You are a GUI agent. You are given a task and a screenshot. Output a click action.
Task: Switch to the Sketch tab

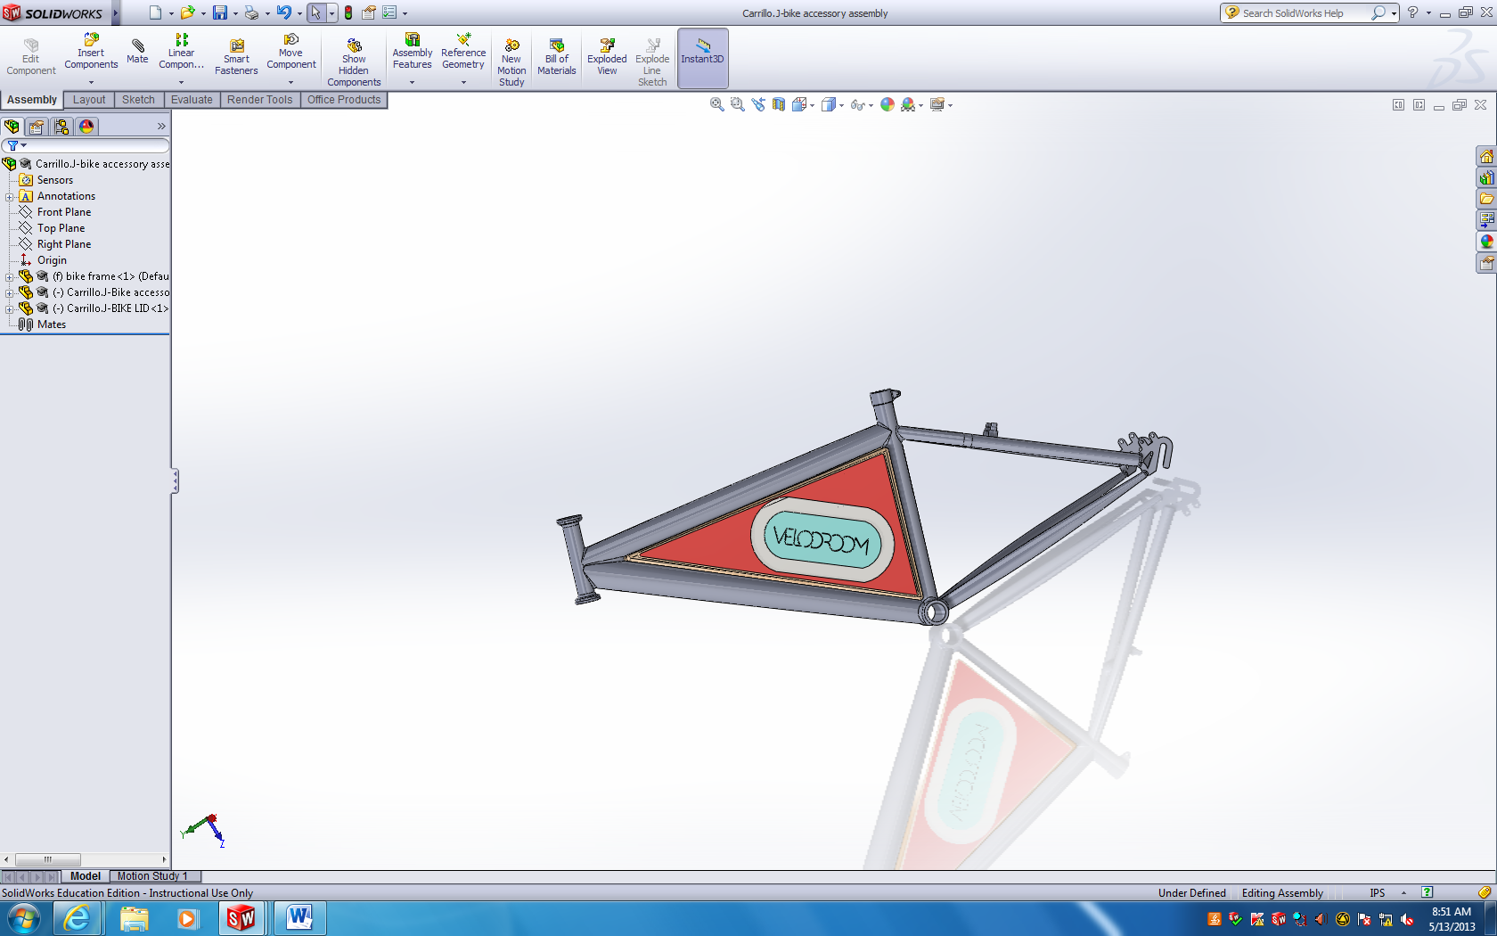[138, 100]
